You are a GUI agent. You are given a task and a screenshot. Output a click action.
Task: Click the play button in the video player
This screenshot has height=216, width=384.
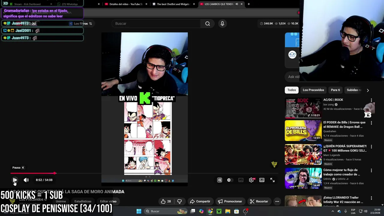click(x=15, y=180)
